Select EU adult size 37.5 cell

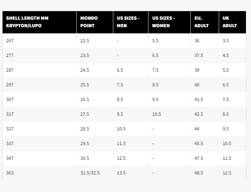click(x=199, y=56)
